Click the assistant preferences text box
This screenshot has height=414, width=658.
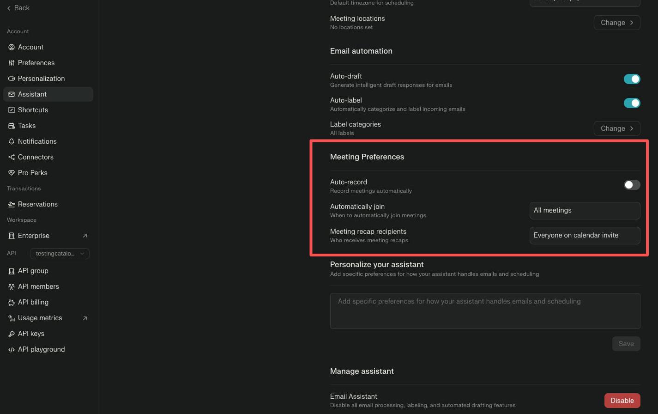pos(485,310)
